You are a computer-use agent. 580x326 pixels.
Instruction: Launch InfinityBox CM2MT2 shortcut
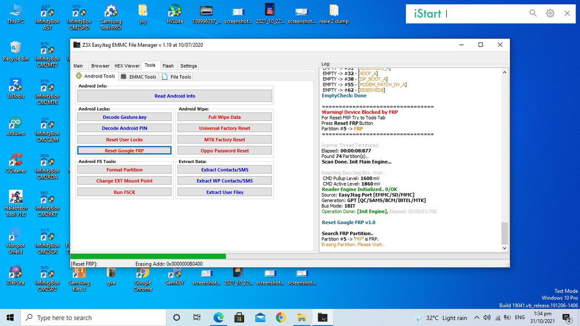point(47,54)
